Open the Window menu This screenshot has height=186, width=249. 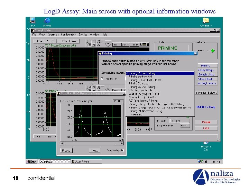(94, 34)
